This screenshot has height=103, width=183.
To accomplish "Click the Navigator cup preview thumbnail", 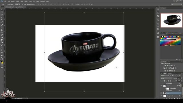I will pyautogui.click(x=171, y=20).
